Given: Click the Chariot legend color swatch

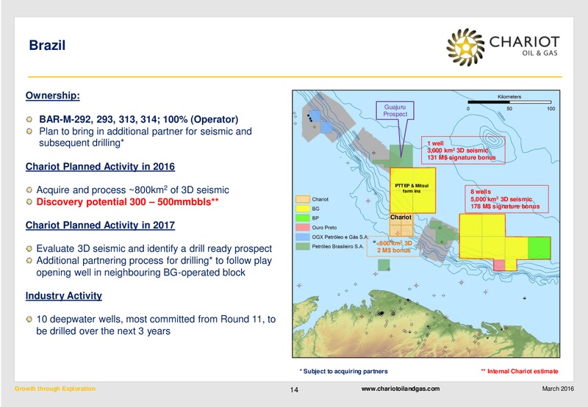Looking at the screenshot, I should coord(303,199).
